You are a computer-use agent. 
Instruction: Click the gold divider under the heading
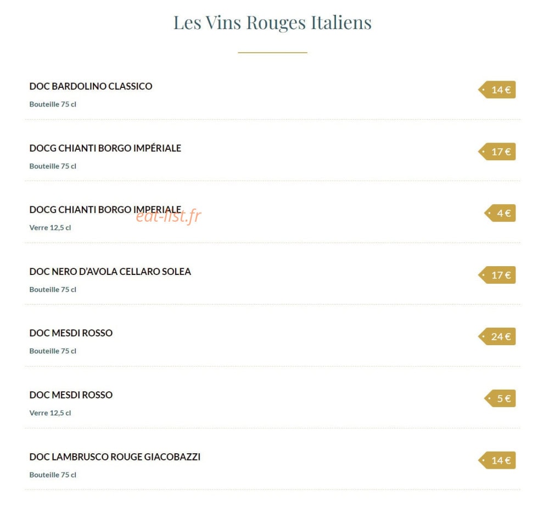pos(272,53)
